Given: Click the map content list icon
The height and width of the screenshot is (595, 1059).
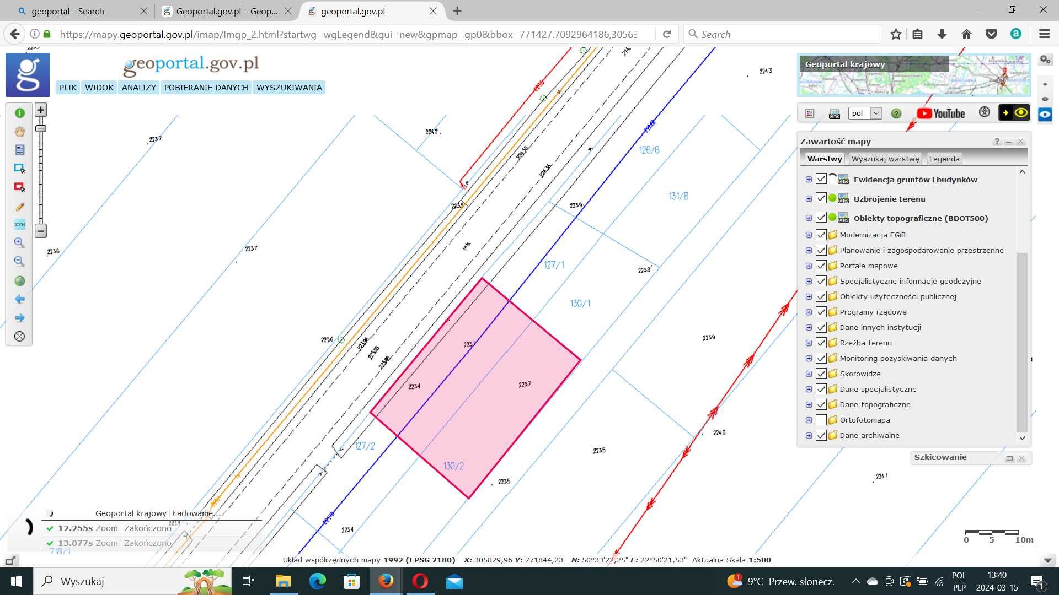Looking at the screenshot, I should pos(810,113).
